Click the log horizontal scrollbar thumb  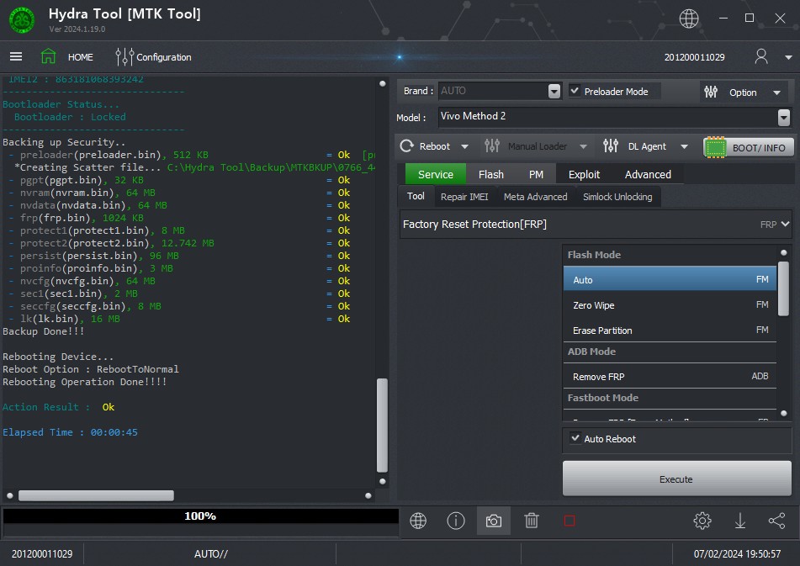click(96, 495)
